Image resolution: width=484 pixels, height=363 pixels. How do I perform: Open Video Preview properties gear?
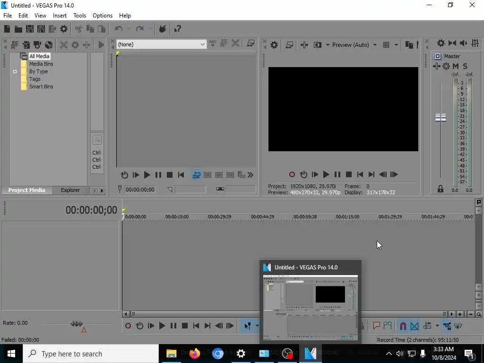[274, 45]
